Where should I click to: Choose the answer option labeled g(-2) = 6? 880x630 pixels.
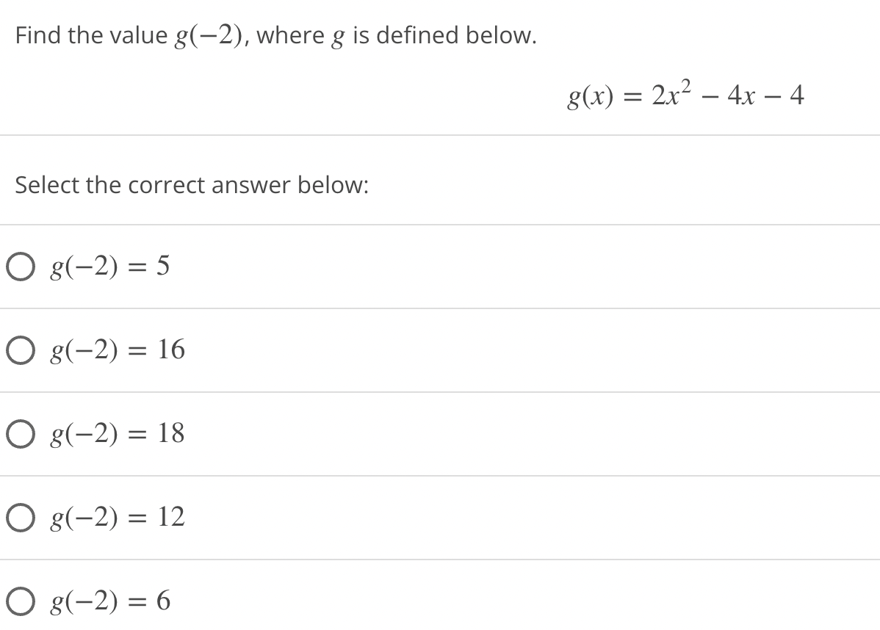click(110, 601)
